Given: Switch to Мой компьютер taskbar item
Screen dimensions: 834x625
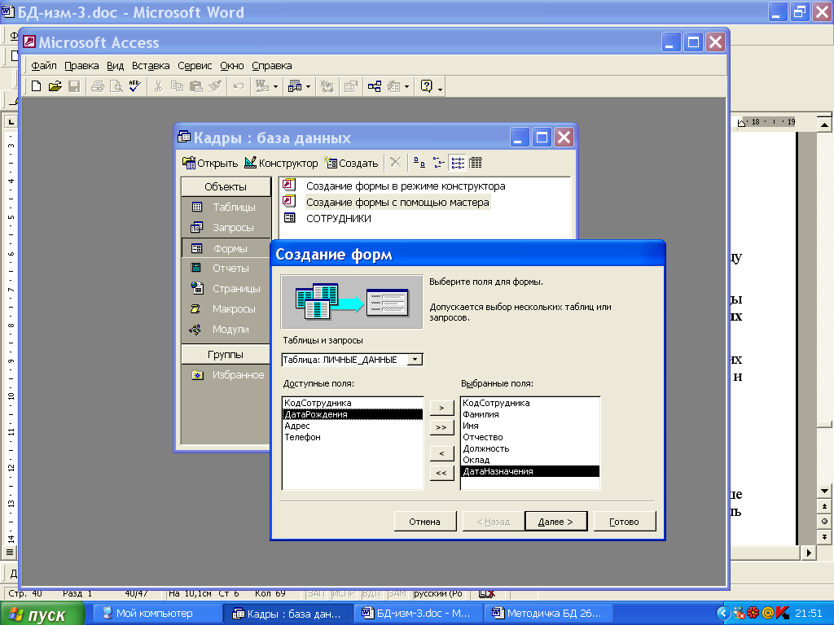Looking at the screenshot, I should click(159, 614).
